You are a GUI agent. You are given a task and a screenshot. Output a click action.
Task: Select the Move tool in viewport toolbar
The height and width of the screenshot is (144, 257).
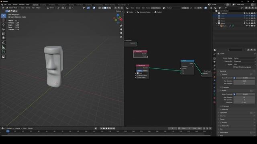pyautogui.click(x=4, y=25)
